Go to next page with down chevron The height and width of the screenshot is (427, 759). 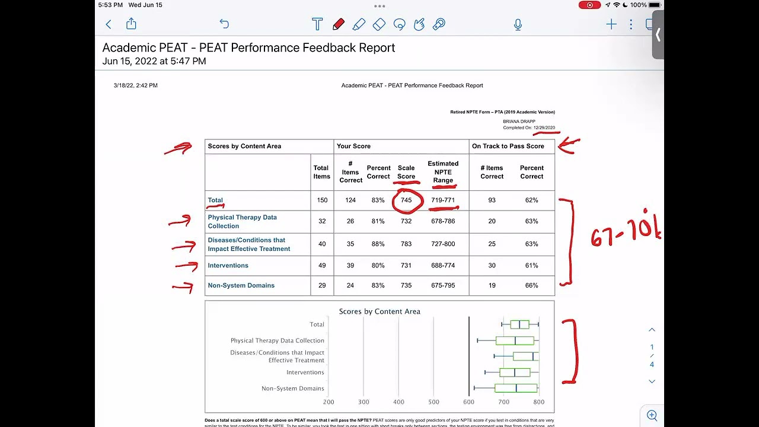point(652,381)
